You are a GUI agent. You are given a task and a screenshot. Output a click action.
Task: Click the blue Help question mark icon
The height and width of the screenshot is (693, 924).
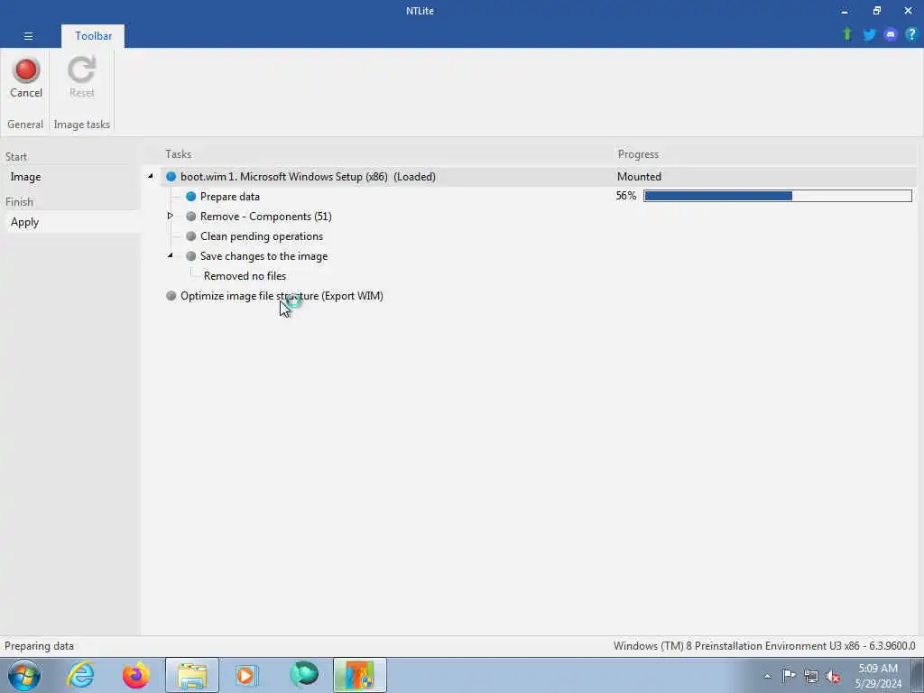click(x=911, y=34)
